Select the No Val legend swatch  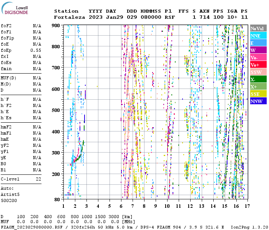click(258, 28)
